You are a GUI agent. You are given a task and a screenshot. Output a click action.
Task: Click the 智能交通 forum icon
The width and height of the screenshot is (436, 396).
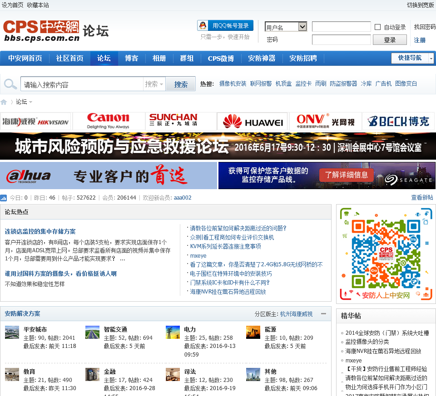coord(92,332)
